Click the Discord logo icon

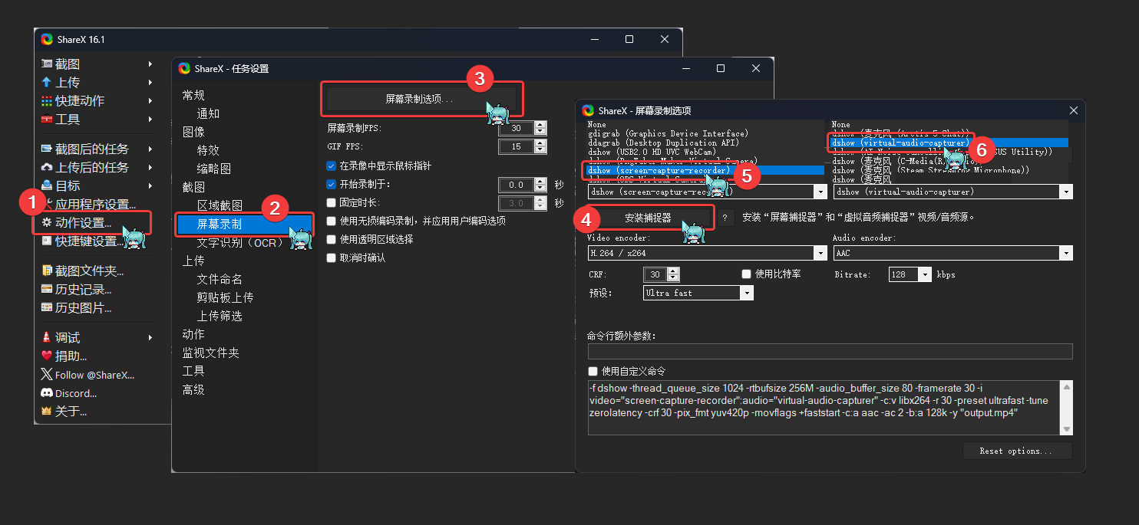(47, 393)
